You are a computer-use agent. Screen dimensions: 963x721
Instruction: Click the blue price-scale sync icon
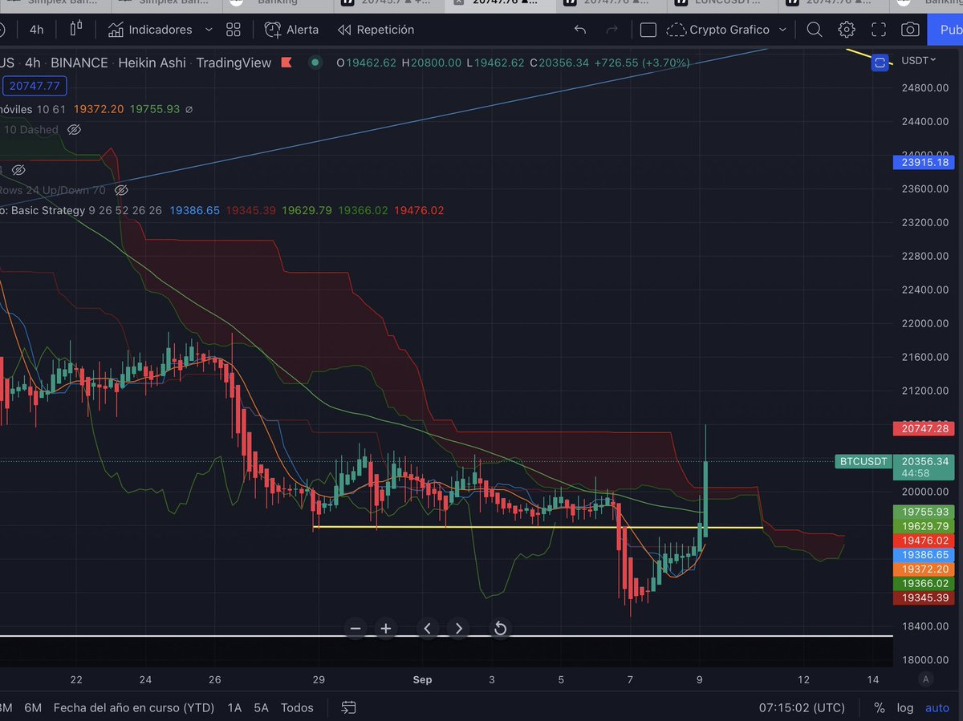coord(880,62)
